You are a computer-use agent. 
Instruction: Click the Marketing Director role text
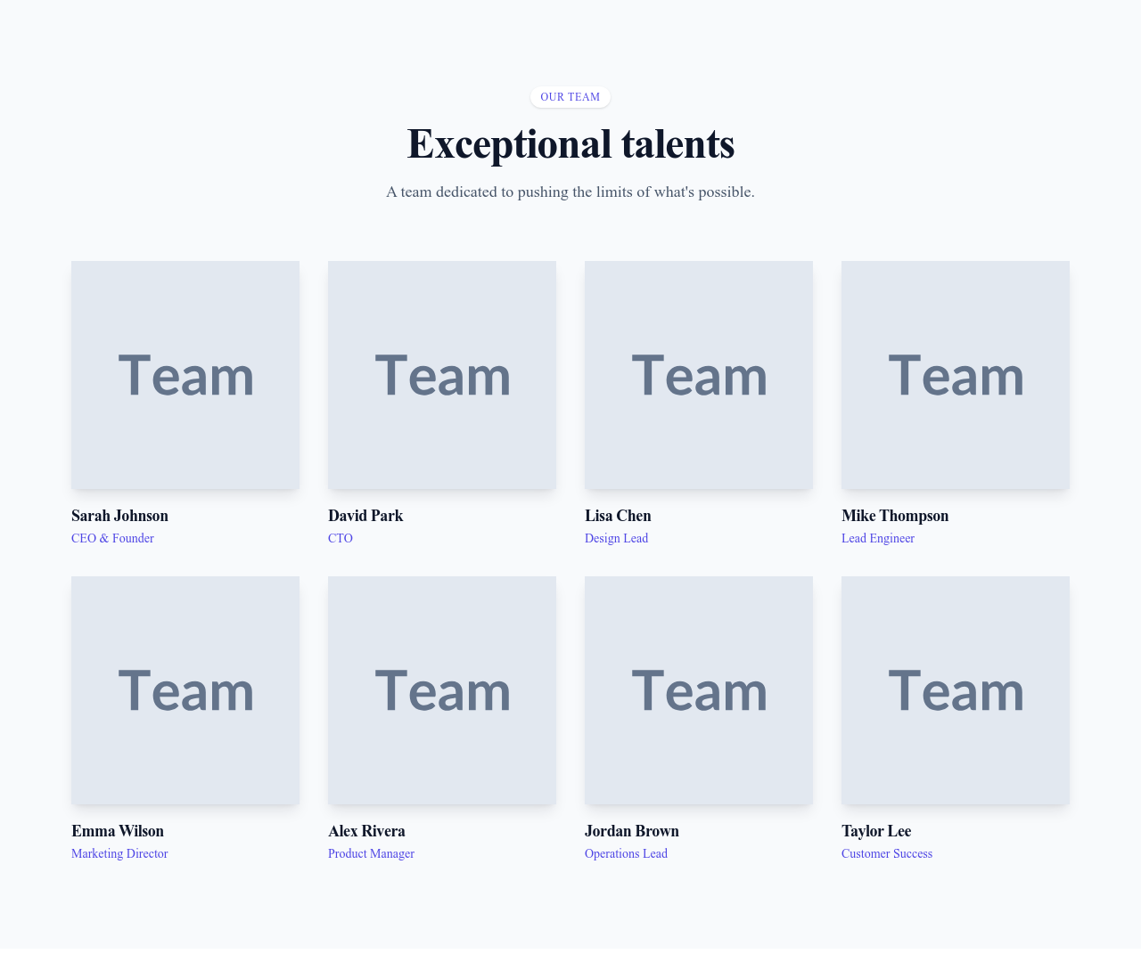point(119,853)
